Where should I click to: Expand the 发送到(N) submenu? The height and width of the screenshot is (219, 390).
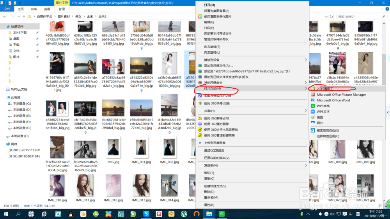(x=306, y=165)
